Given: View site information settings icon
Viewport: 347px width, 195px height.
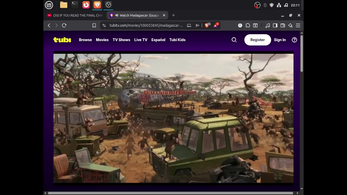Looking at the screenshot, I should click(x=104, y=25).
